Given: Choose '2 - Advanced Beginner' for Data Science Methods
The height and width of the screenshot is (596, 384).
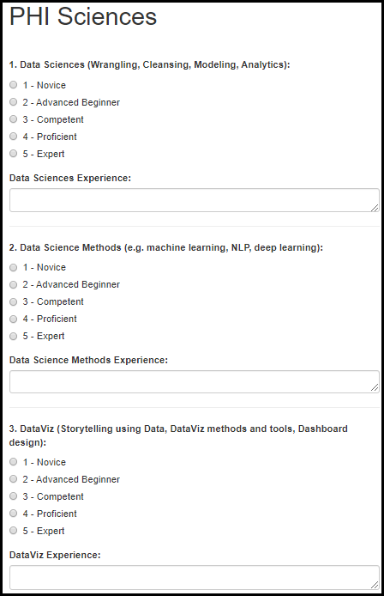Looking at the screenshot, I should [13, 285].
